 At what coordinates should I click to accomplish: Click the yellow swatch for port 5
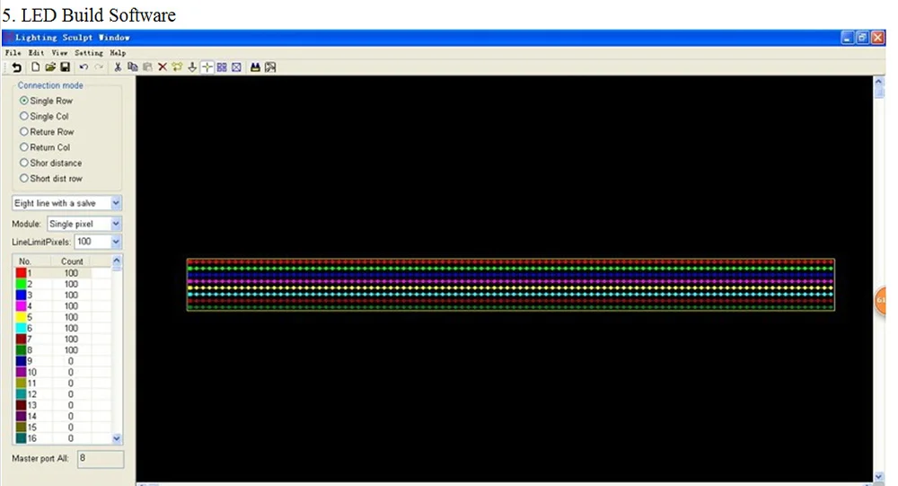tap(21, 317)
